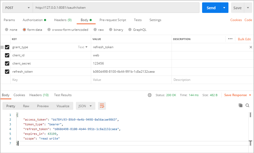Open search in response using magnifier icon
Viewport: 254px width, 153px height.
pyautogui.click(x=247, y=105)
